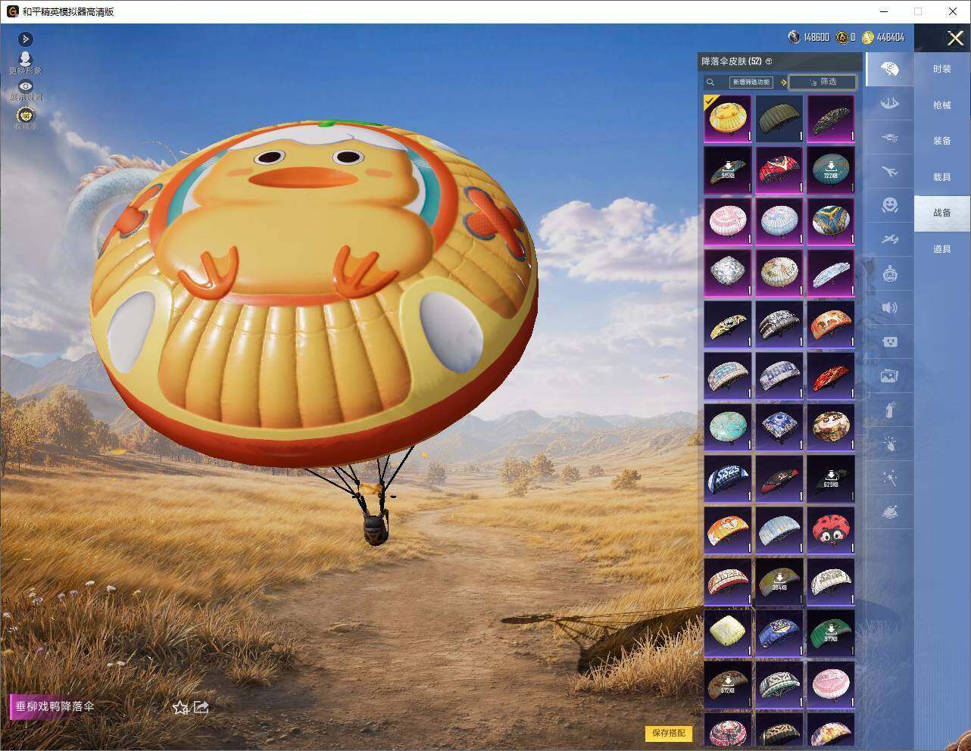Expand the arrow panel at top left
The width and height of the screenshot is (971, 751).
25,39
